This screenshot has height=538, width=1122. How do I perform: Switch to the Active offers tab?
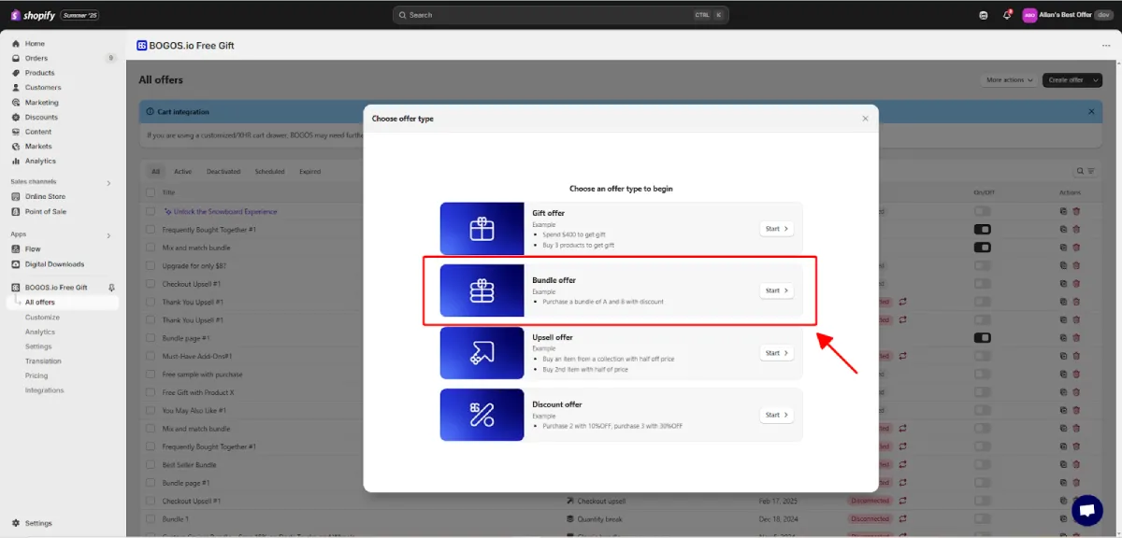[183, 171]
